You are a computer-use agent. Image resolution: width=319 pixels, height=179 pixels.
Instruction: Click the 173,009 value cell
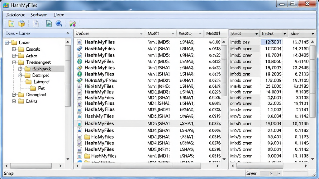pos(273,80)
